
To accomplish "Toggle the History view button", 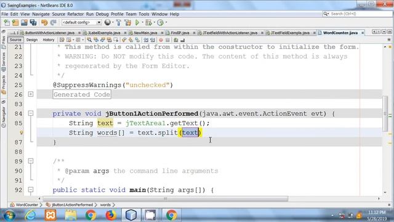I will [49, 39].
